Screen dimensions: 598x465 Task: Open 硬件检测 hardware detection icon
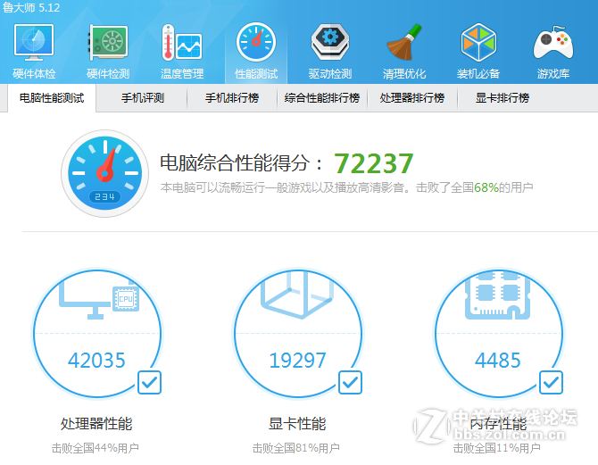coord(108,42)
